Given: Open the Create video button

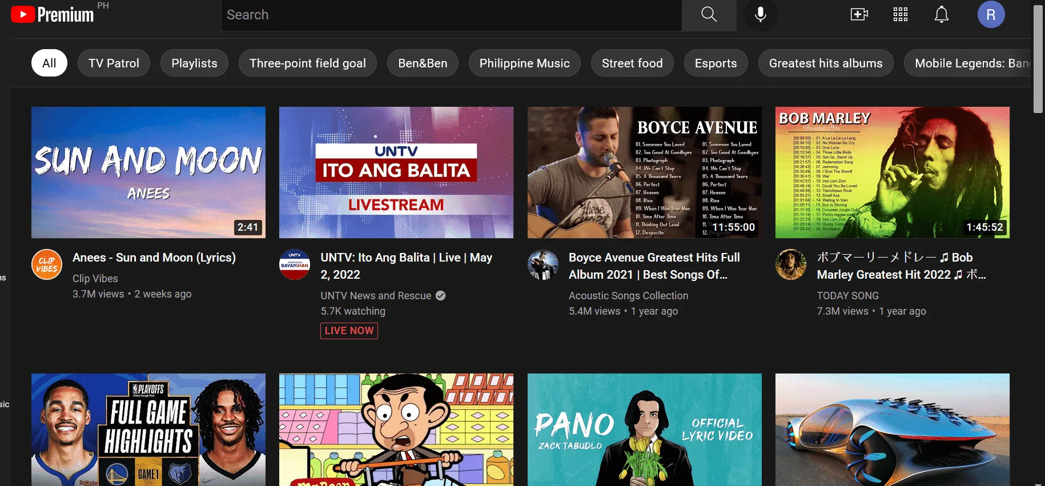Looking at the screenshot, I should [859, 15].
